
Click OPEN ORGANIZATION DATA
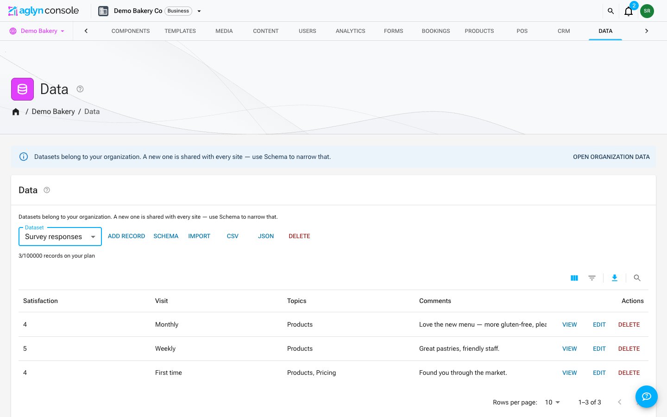tap(611, 157)
